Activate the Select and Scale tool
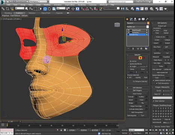Viewport: 175px width, 135px height. pos(54,9)
